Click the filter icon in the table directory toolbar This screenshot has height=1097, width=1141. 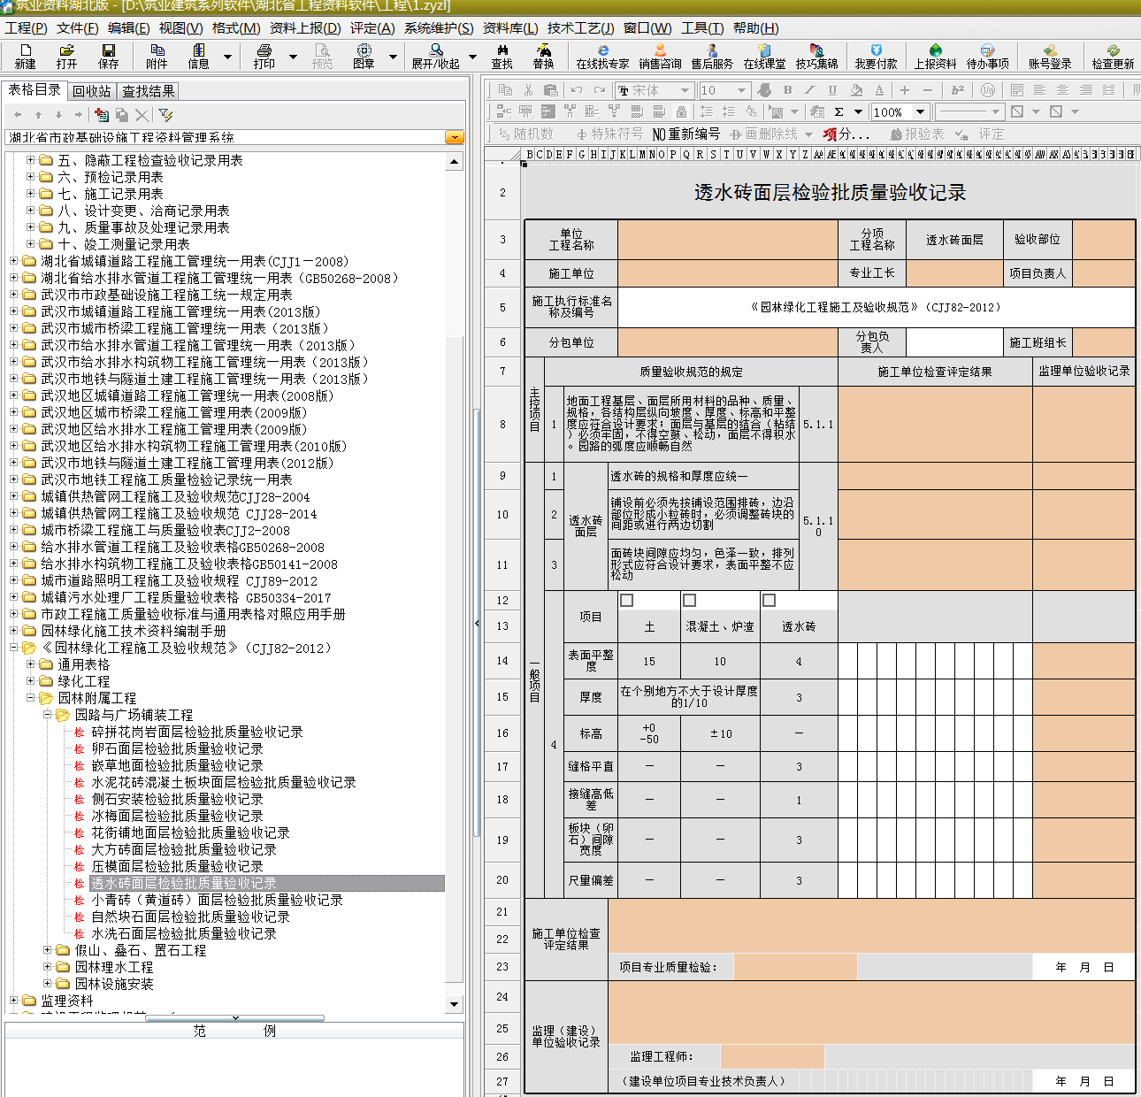pos(165,115)
